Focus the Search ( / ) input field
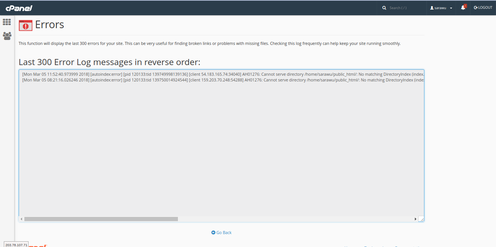Screen dimensions: 496x247 pos(405,8)
